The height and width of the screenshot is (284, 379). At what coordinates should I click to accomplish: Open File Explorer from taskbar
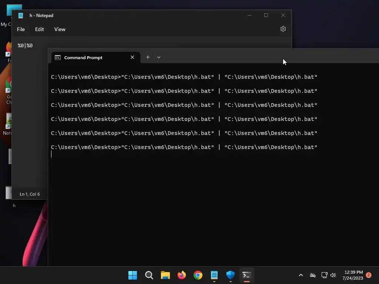tap(165, 275)
